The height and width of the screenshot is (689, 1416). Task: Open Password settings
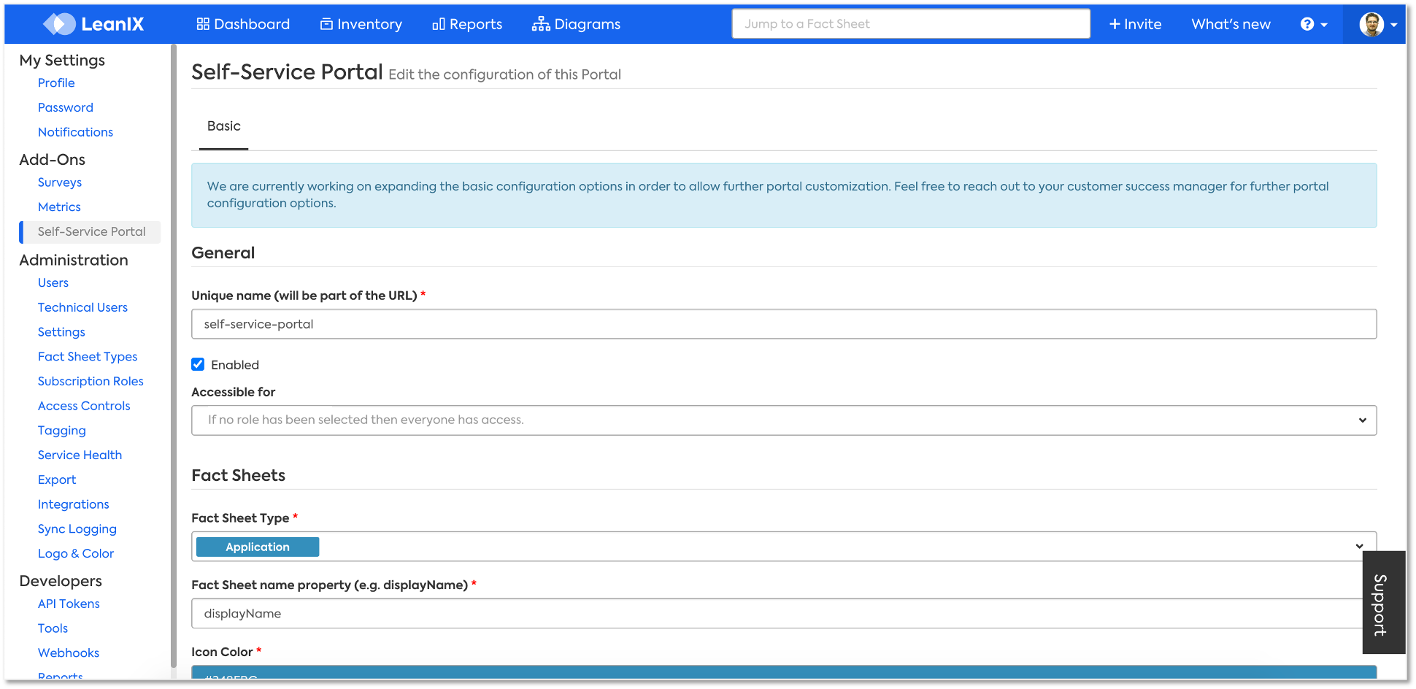(x=66, y=108)
